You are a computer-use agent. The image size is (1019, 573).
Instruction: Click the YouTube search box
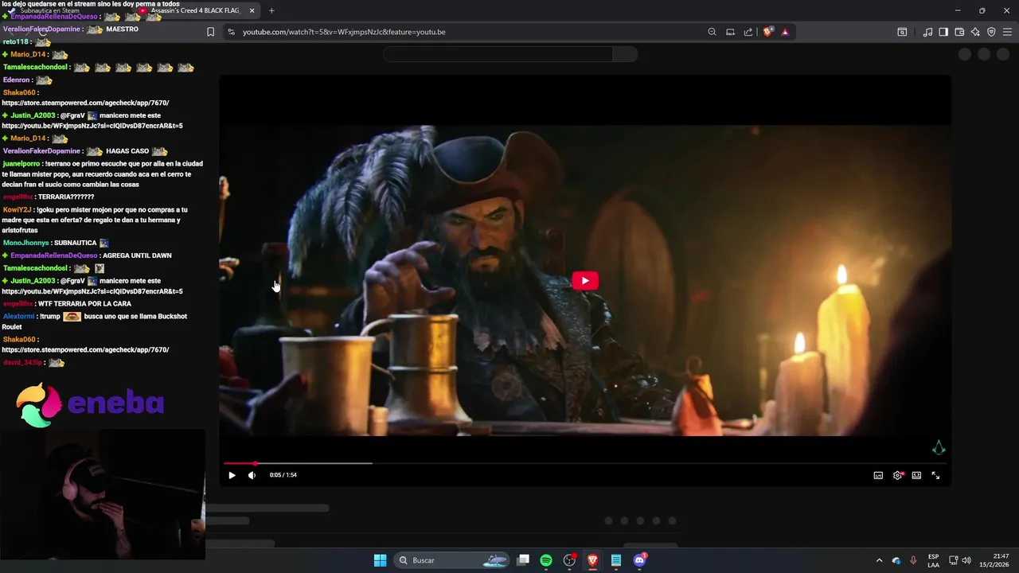498,54
